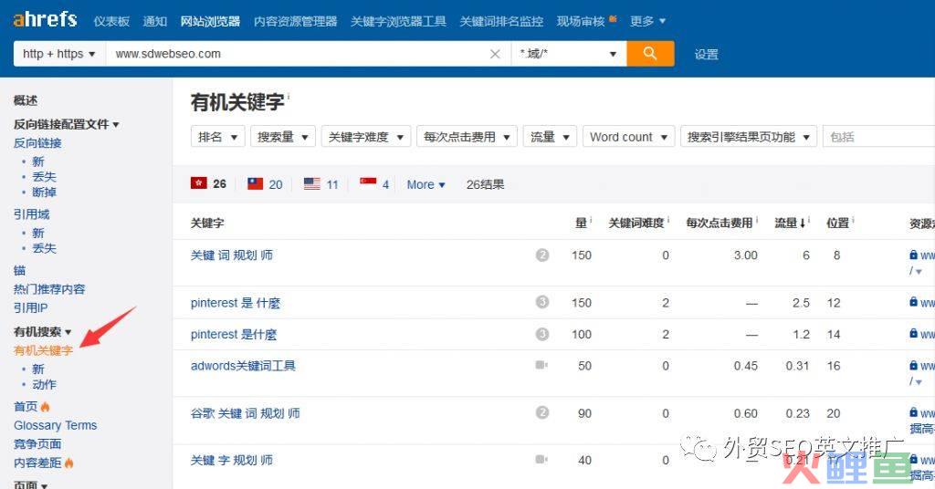Select the Taiwan flag with 20 results
Image resolution: width=935 pixels, height=489 pixels.
pos(265,184)
